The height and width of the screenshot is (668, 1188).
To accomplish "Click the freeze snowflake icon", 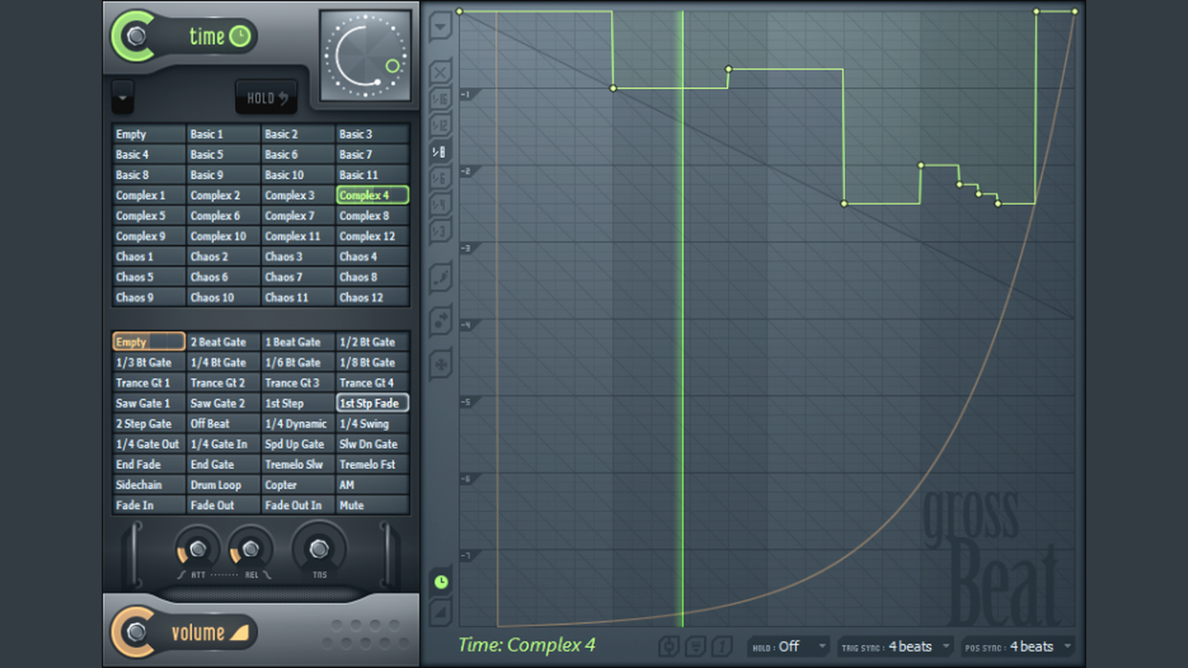I will coord(440,364).
